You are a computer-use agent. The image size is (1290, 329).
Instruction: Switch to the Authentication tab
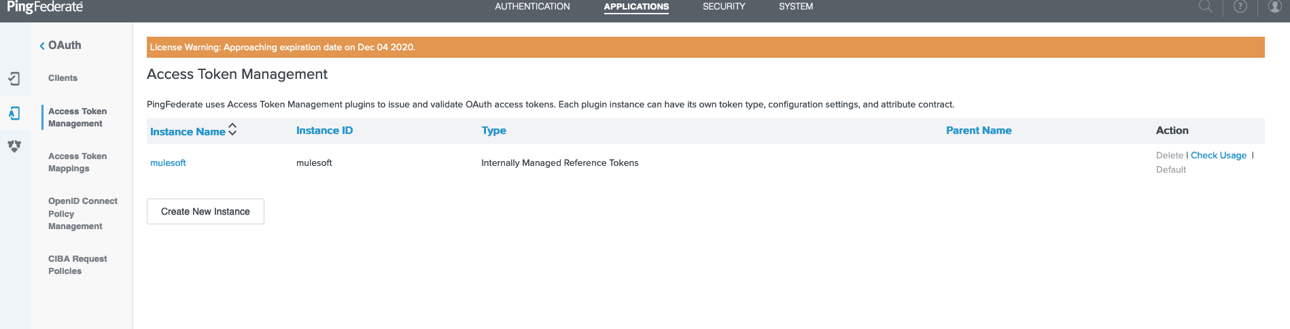pos(532,7)
